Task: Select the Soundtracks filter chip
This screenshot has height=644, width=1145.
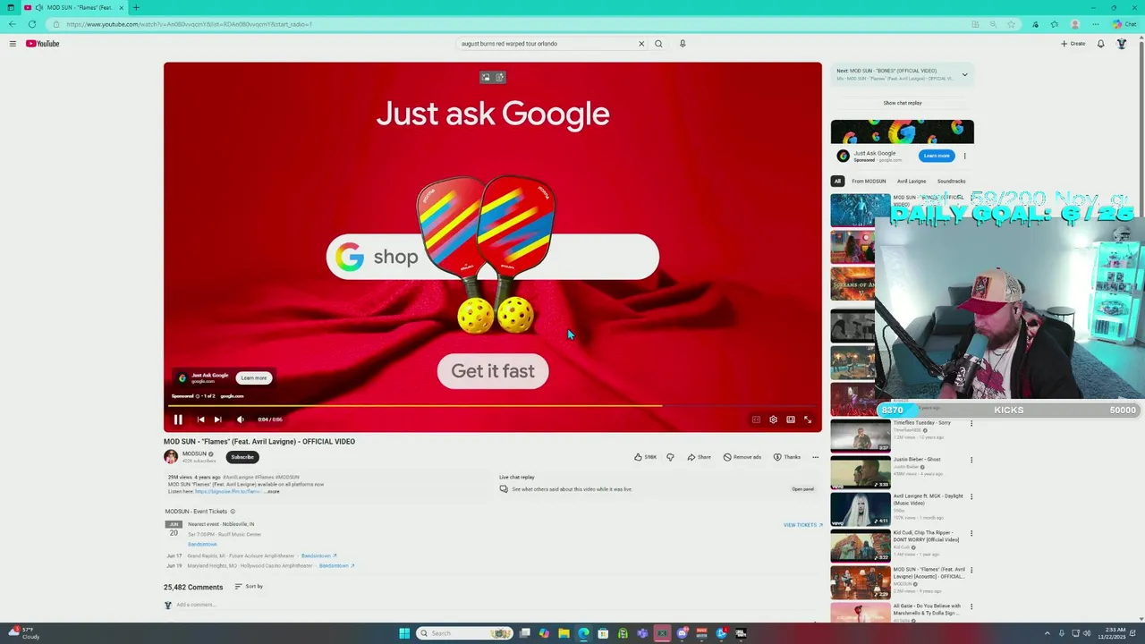Action: pyautogui.click(x=951, y=182)
